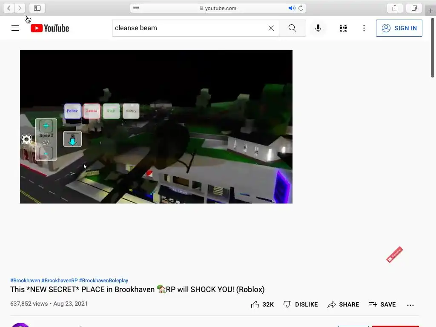436x327 pixels.
Task: Share the video
Action: pos(343,305)
